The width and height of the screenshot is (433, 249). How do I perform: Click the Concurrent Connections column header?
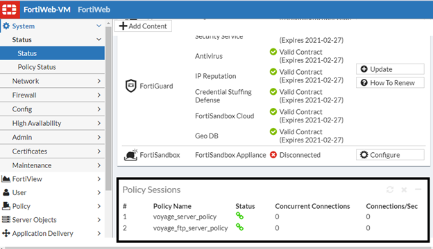(312, 206)
